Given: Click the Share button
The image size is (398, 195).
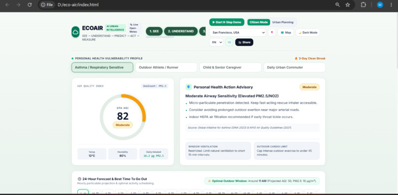Looking at the screenshot, I should click(244, 42).
